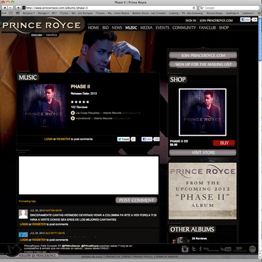Open the FANCLUB nav item

coord(207,28)
